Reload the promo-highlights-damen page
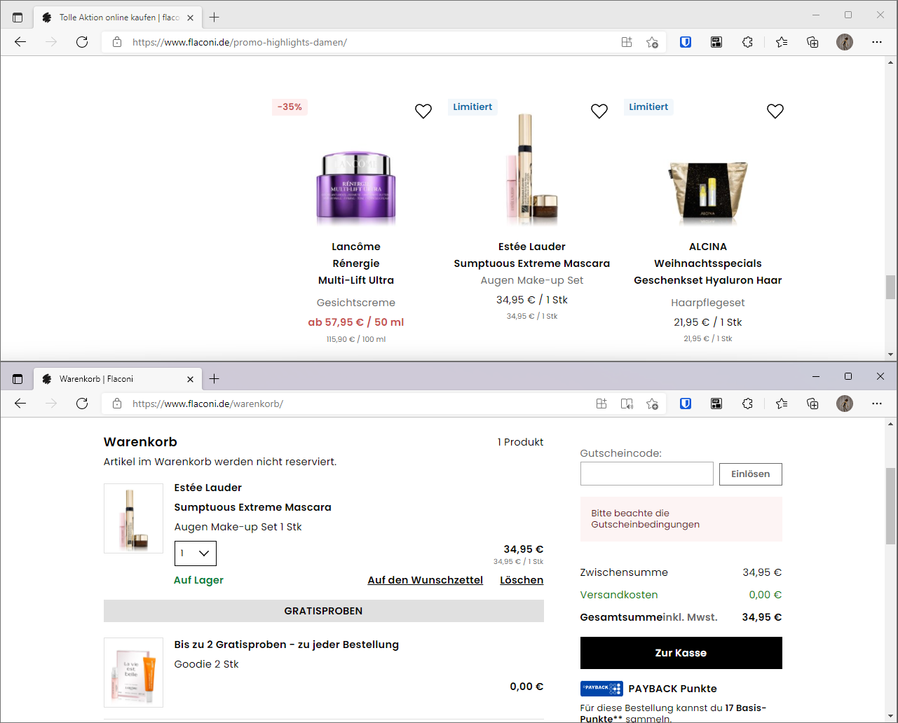Viewport: 898px width, 723px height. coord(82,42)
